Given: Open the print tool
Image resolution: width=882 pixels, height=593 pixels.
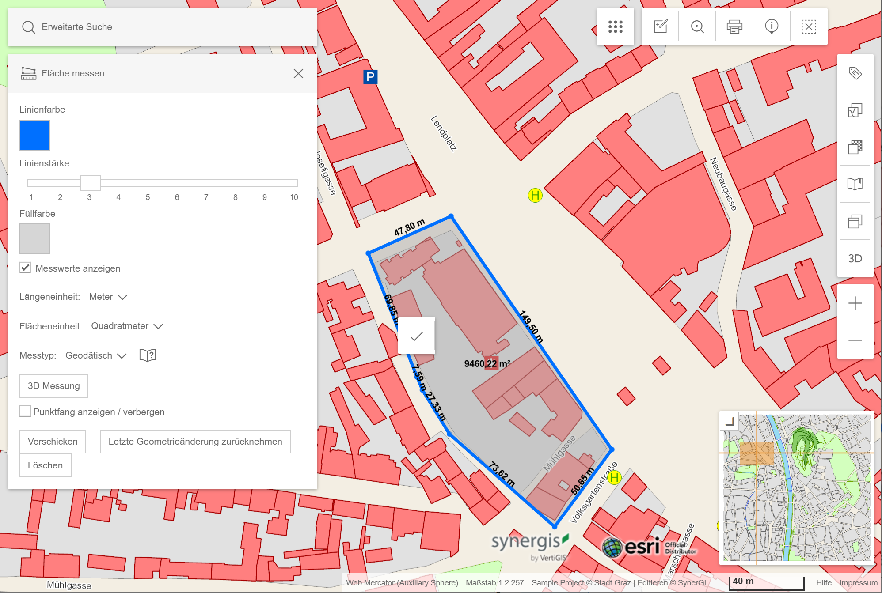Looking at the screenshot, I should pyautogui.click(x=734, y=26).
